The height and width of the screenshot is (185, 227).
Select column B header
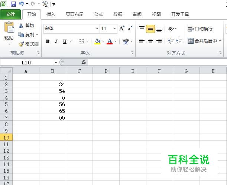(52, 71)
